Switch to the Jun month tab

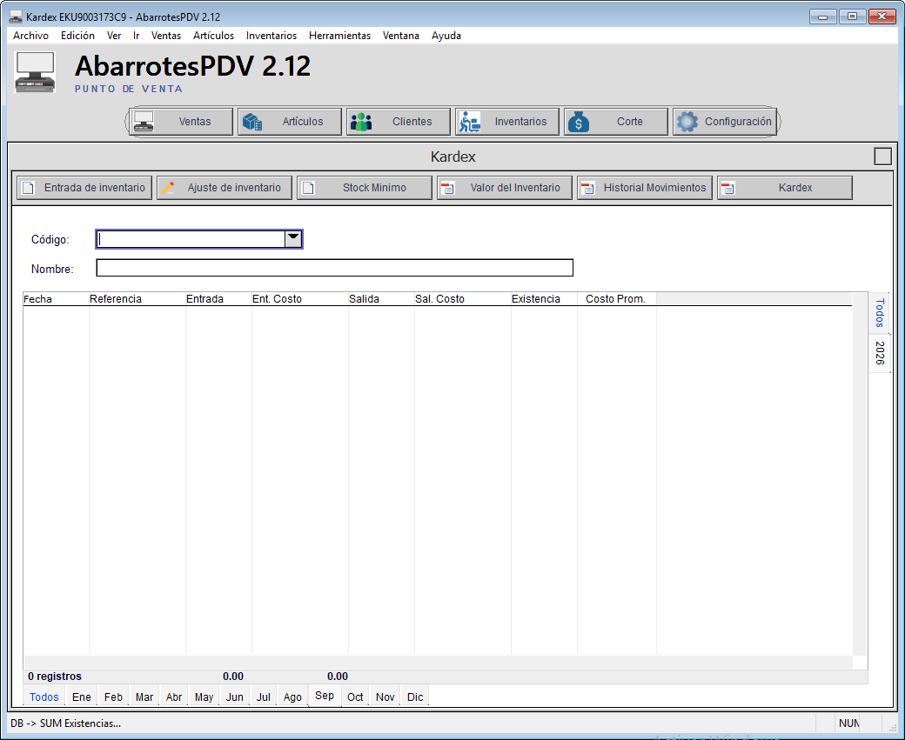pyautogui.click(x=234, y=697)
